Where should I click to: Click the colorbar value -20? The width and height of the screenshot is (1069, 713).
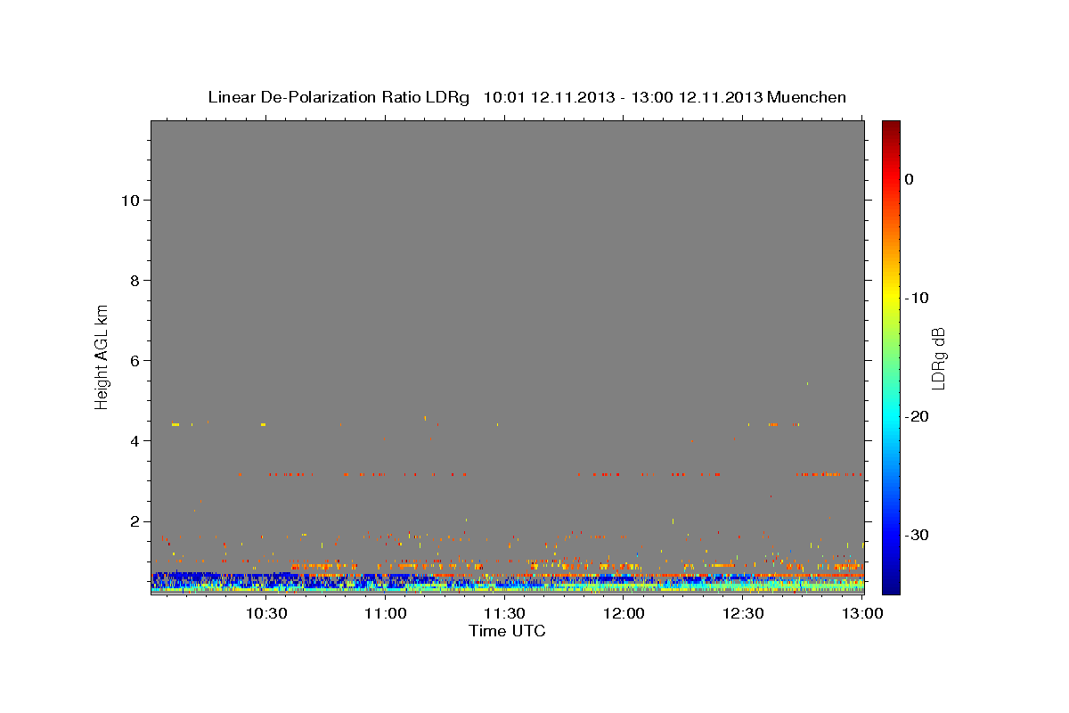tap(917, 416)
